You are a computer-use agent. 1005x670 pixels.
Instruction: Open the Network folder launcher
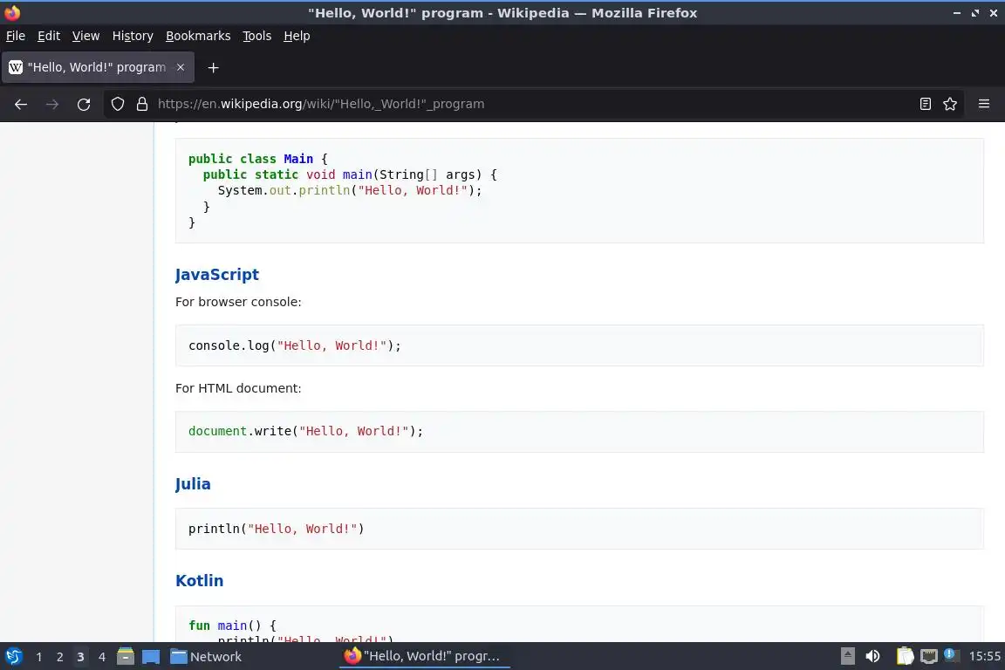coord(206,657)
